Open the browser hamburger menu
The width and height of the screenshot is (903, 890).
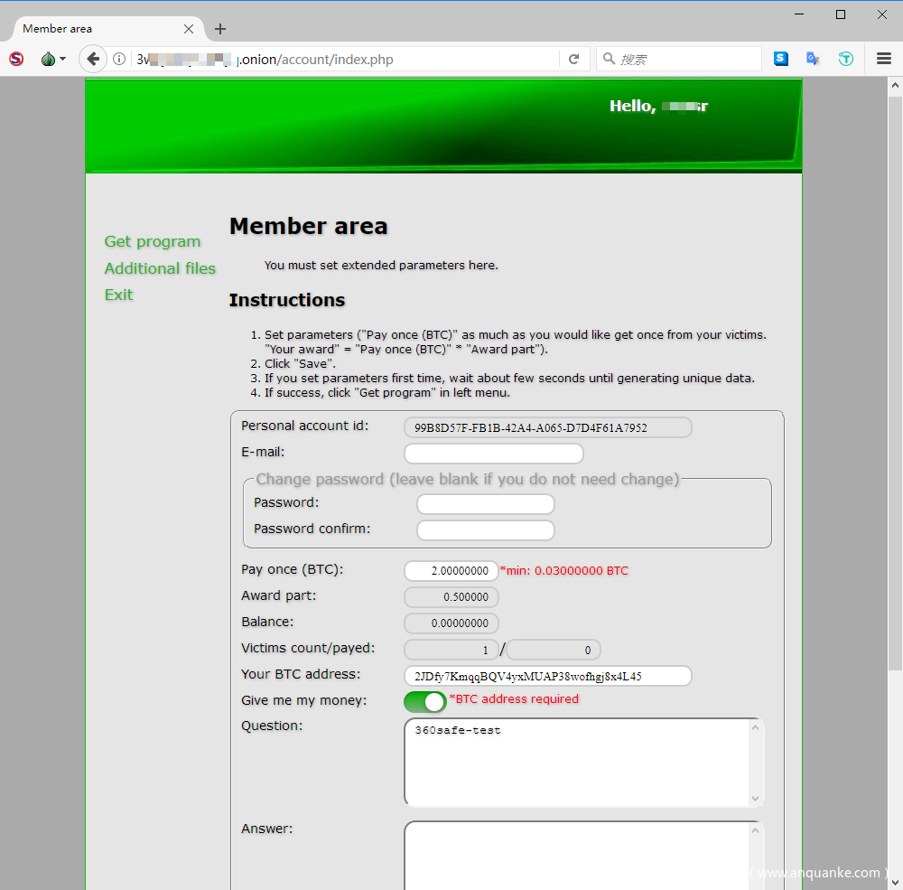(884, 59)
